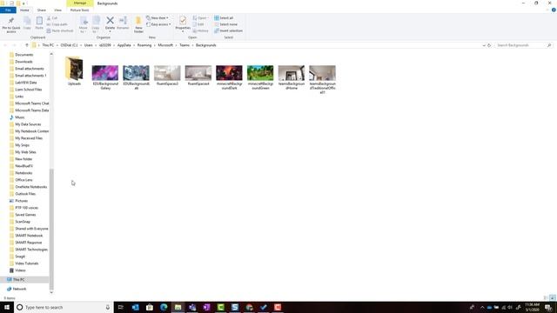Click the History command
Screen dimensions: 557x313
(x=200, y=31)
